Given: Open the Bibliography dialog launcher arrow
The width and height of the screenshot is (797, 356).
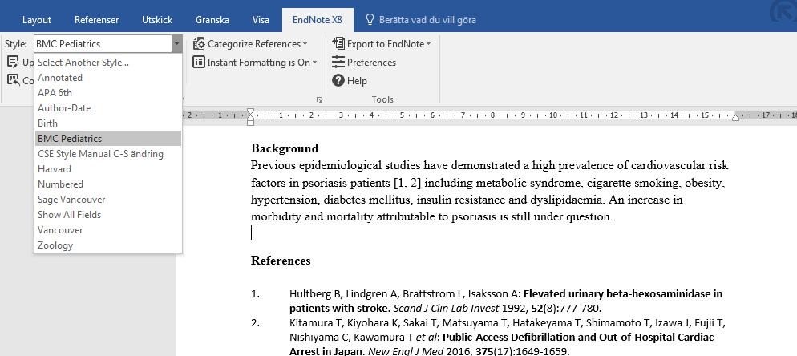Looking at the screenshot, I should (319, 99).
